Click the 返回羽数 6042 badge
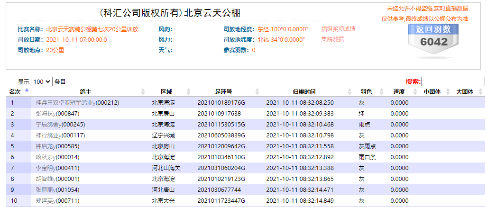Image resolution: width=487 pixels, height=207 pixels. pyautogui.click(x=433, y=40)
